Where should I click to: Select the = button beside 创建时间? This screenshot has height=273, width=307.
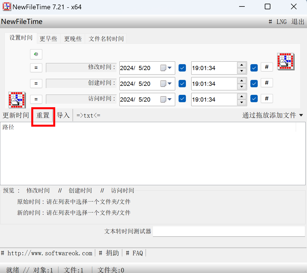tap(36, 84)
